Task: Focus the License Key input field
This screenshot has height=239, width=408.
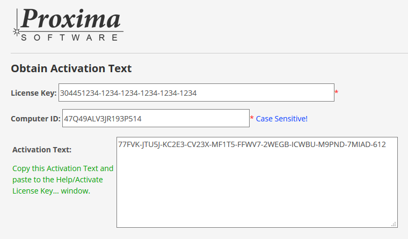Action: (196, 92)
